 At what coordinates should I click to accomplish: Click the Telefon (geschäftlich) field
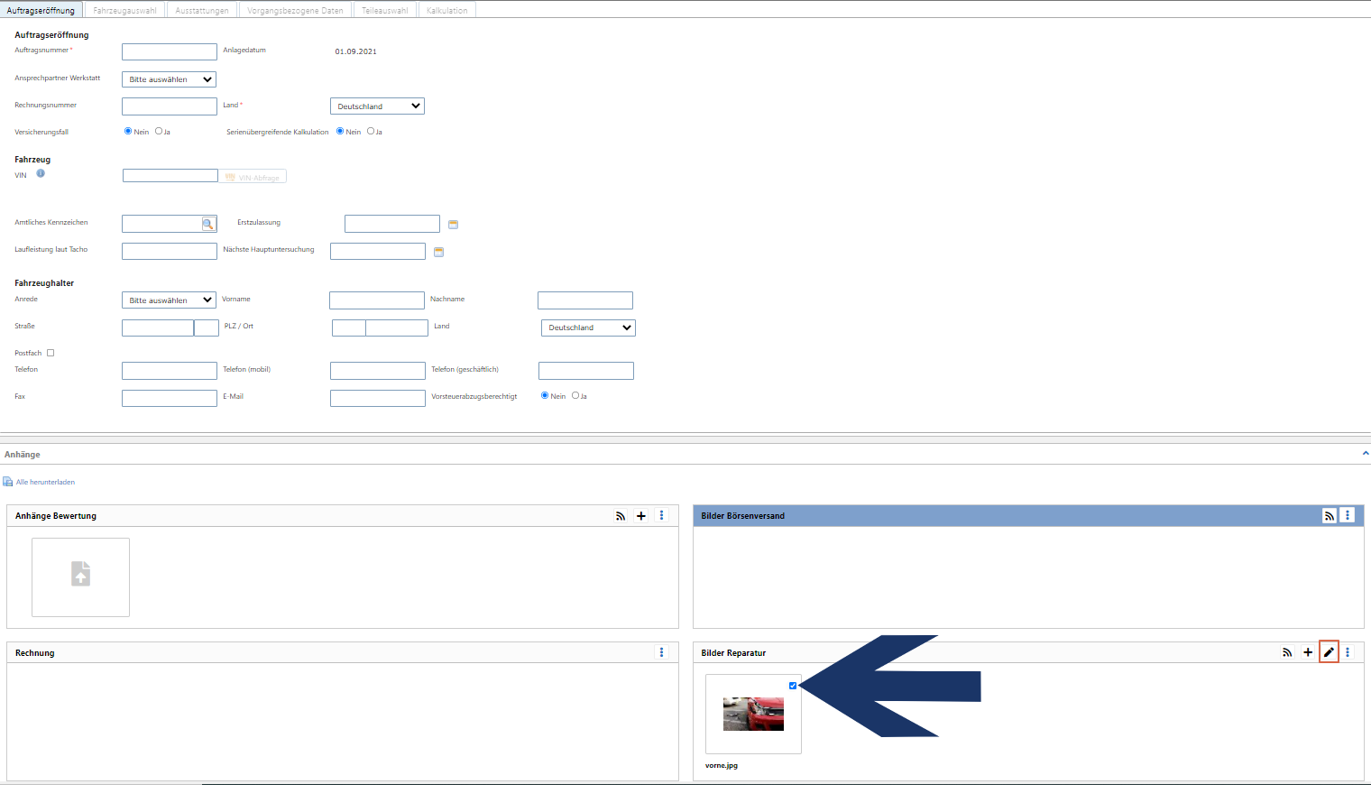pos(586,371)
